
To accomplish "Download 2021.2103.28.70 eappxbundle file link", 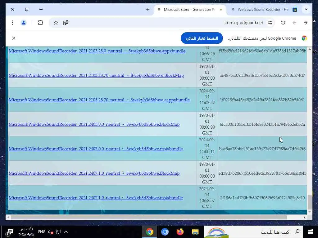I will pos(99,100).
